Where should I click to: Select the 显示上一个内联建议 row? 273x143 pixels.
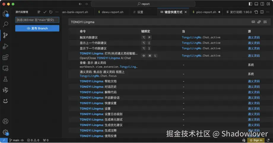(169, 43)
